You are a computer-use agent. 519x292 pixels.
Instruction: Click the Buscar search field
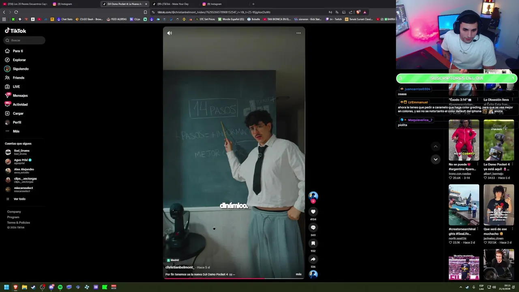click(25, 40)
